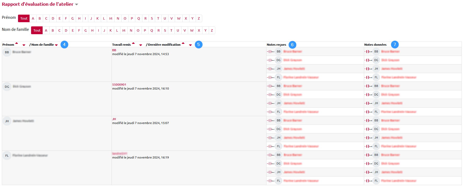465x188 pixels.
Task: Click descending sort arrow beside Nom de famille
Action: tap(56, 45)
